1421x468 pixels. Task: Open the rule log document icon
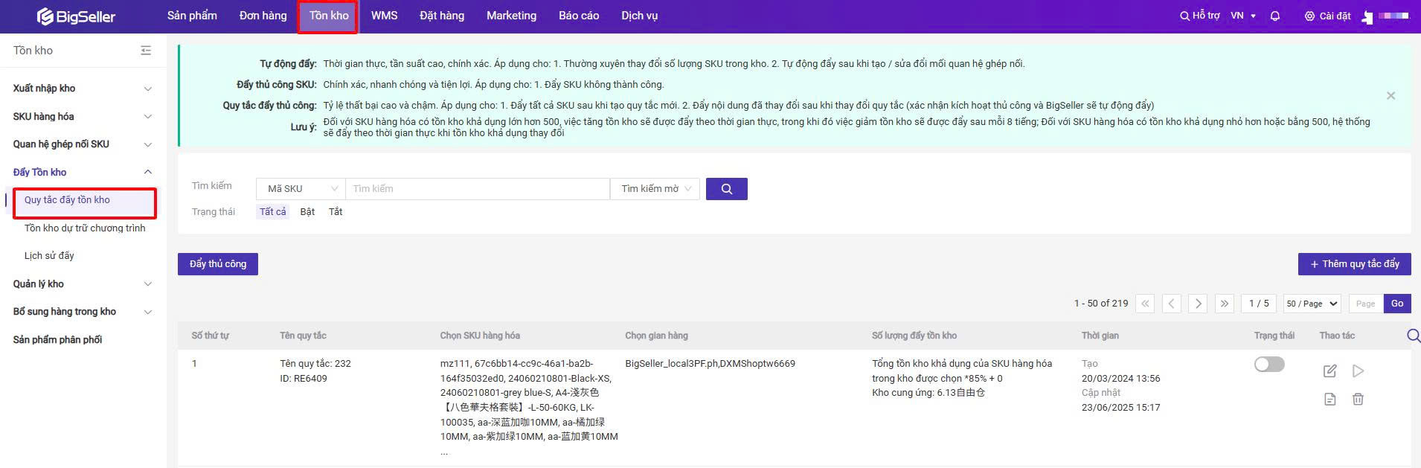1330,400
